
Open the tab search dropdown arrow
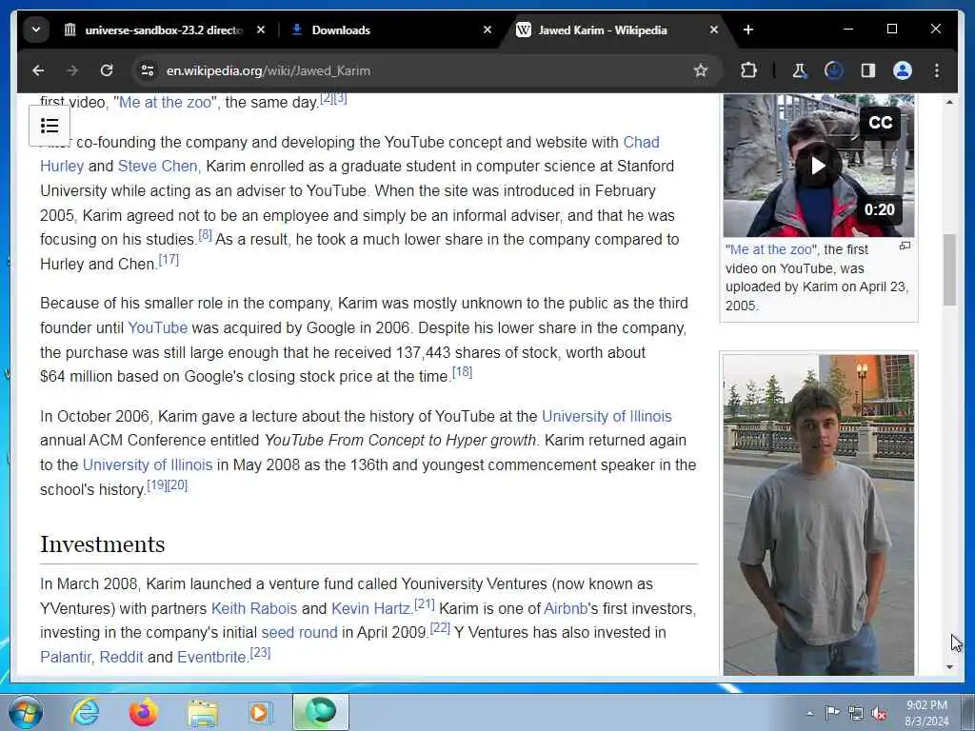click(x=36, y=30)
